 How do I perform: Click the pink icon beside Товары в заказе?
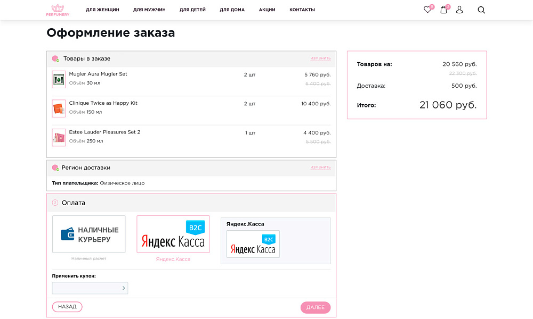point(55,58)
